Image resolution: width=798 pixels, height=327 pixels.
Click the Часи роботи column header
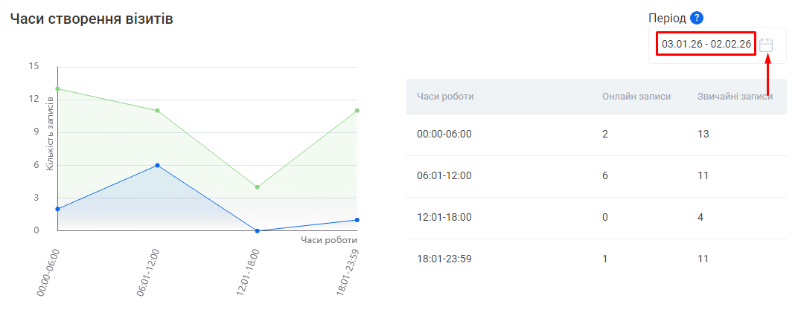[x=445, y=96]
